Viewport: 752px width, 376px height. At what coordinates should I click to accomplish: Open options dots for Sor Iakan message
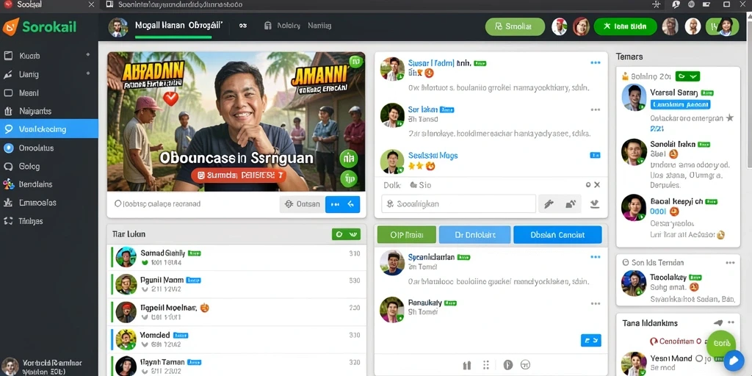coord(595,110)
